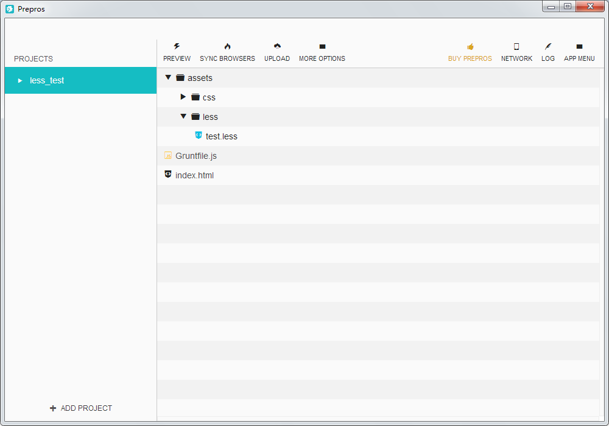
Task: Select the less_test project name
Action: [47, 80]
